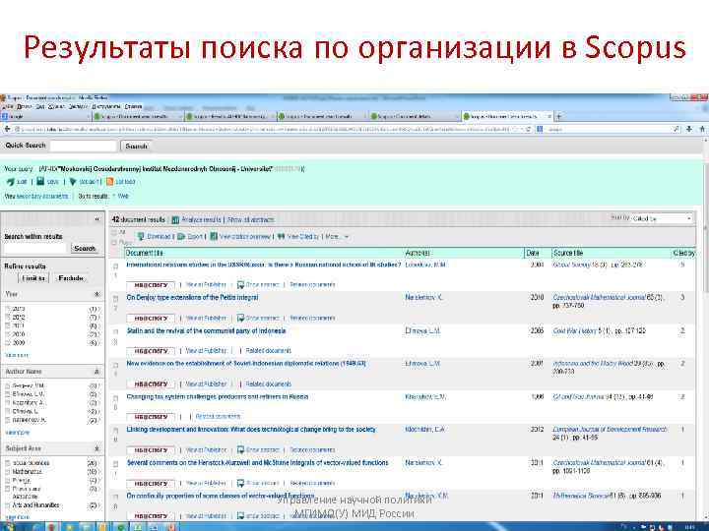Sort by the Date column header
This screenshot has height=531, width=709.
[x=533, y=253]
